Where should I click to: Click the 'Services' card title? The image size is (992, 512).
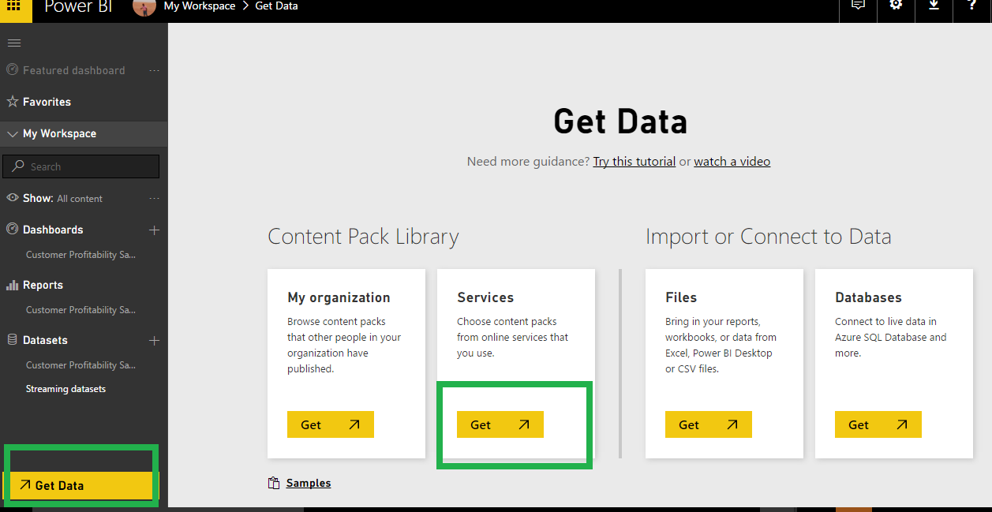(x=485, y=297)
